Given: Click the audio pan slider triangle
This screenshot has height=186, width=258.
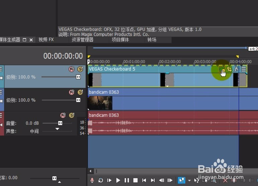Looking at the screenshot, I should 57,129.
